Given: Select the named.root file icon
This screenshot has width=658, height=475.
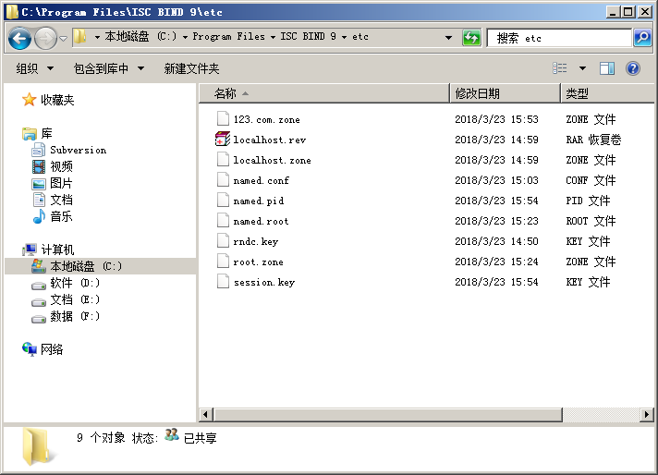Looking at the screenshot, I should coord(223,221).
